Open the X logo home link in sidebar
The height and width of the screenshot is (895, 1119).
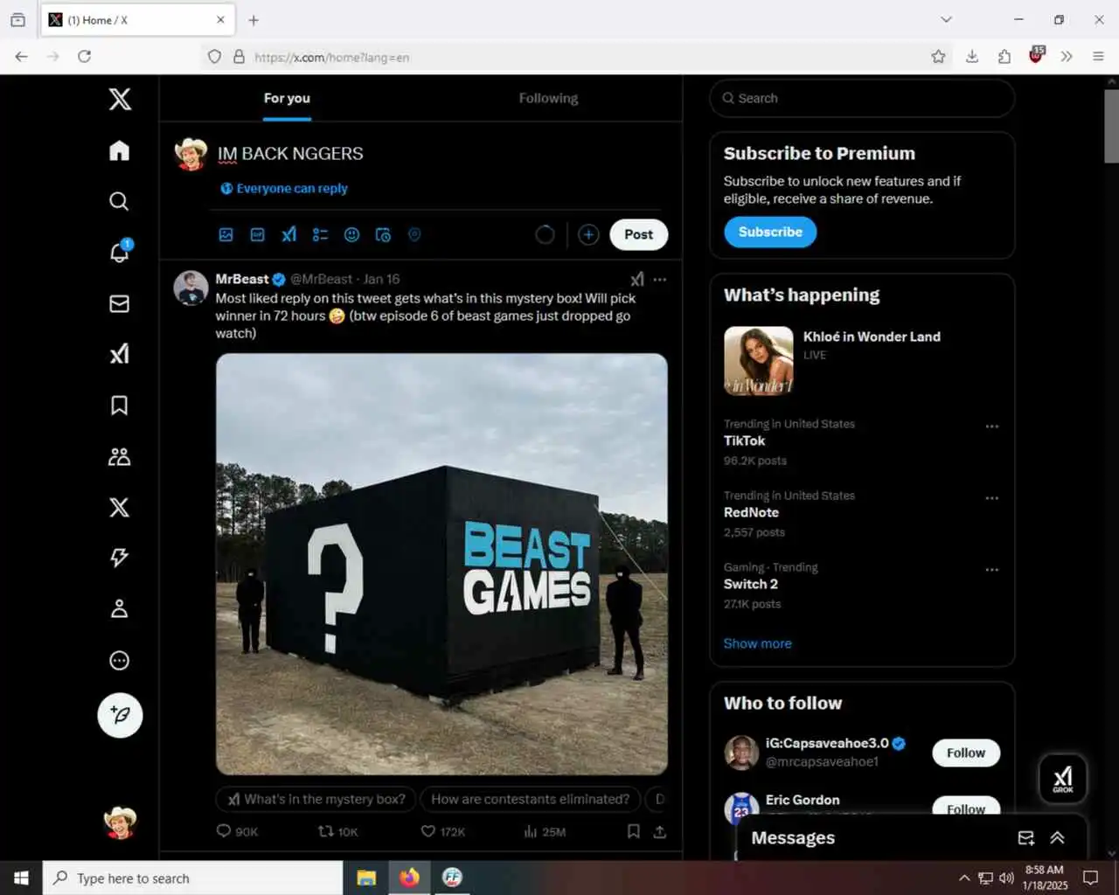tap(120, 99)
